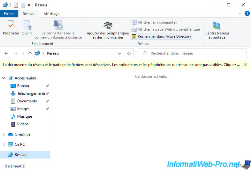This screenshot has width=251, height=170.
Task: Click Rechercher dans Active Directory
Action: coord(161,36)
